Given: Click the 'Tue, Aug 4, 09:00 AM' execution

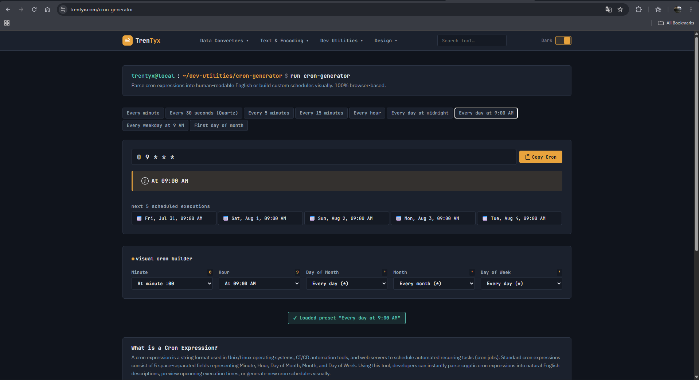Looking at the screenshot, I should click(519, 218).
